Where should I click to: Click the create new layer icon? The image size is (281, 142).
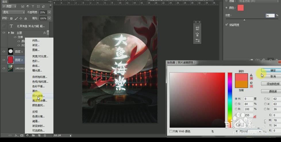[39, 136]
